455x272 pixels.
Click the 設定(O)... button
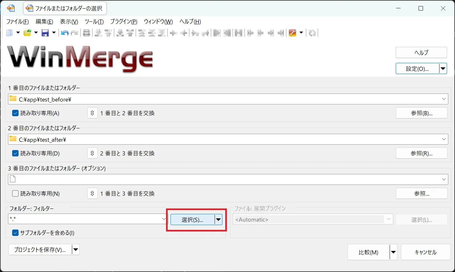(x=417, y=69)
